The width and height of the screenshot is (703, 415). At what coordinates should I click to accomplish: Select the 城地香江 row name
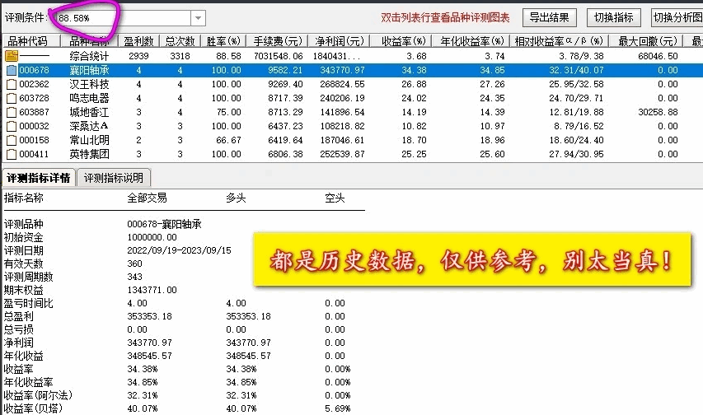click(x=89, y=112)
